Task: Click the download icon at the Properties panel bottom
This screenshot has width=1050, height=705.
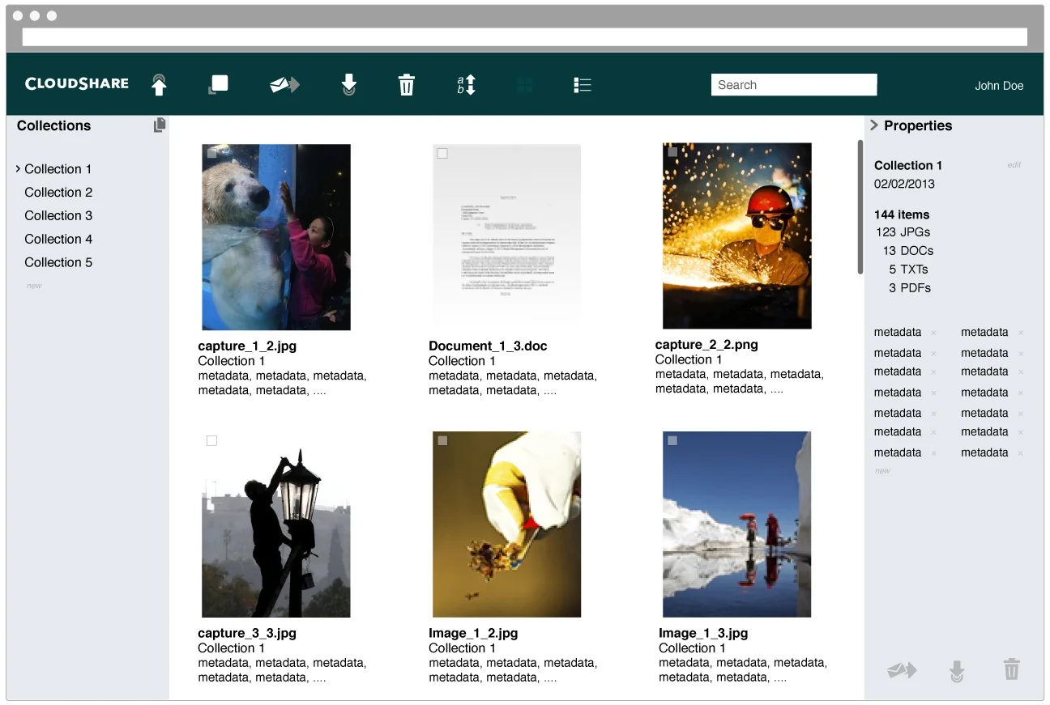Action: [x=957, y=671]
